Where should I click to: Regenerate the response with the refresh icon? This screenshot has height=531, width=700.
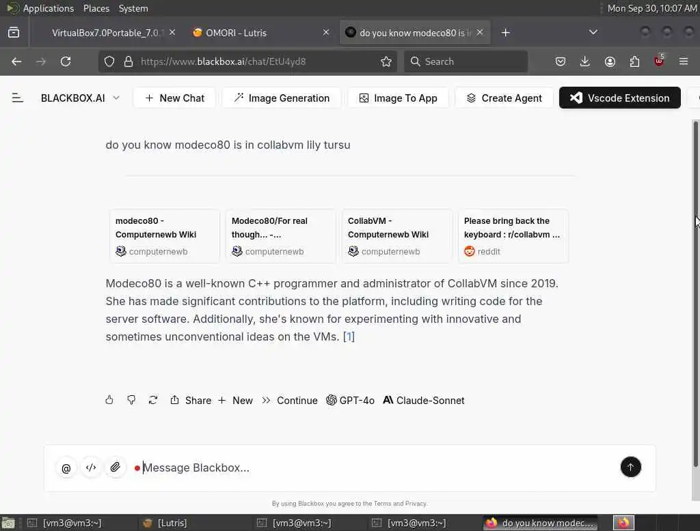point(152,400)
